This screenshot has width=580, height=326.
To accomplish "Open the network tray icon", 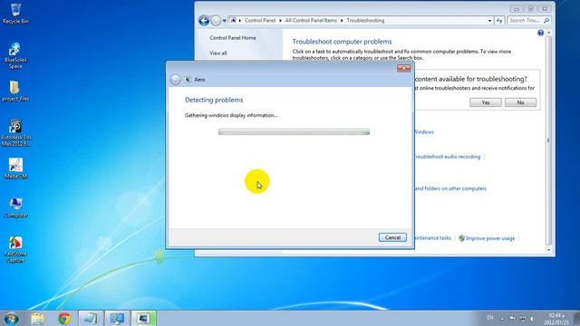I will click(522, 318).
